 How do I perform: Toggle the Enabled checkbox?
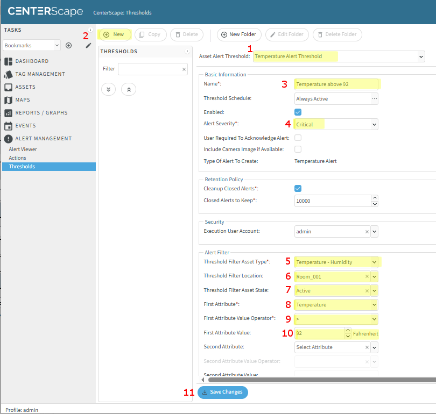298,112
